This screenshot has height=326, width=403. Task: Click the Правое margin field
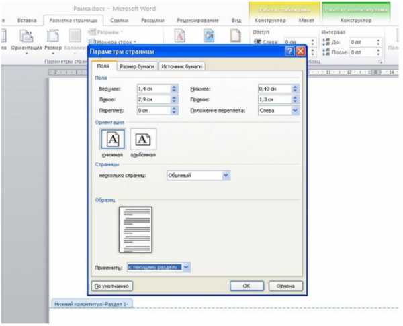[275, 99]
